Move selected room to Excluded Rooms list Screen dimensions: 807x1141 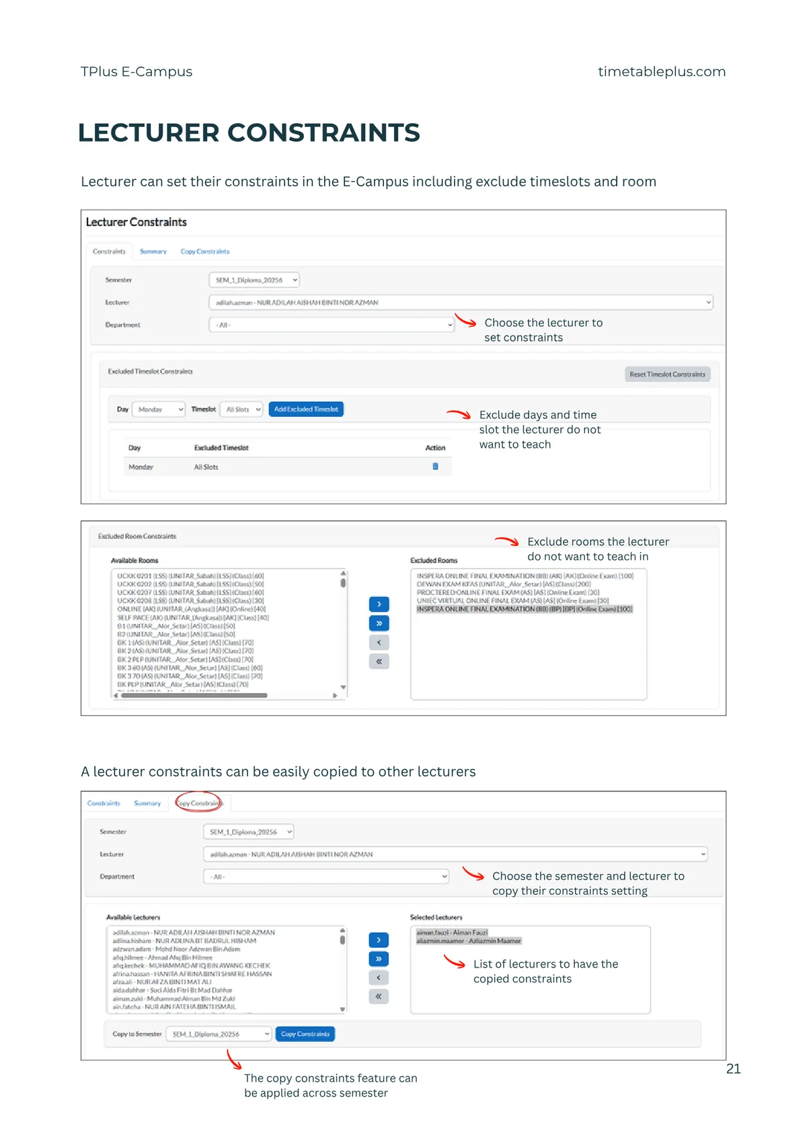click(379, 604)
